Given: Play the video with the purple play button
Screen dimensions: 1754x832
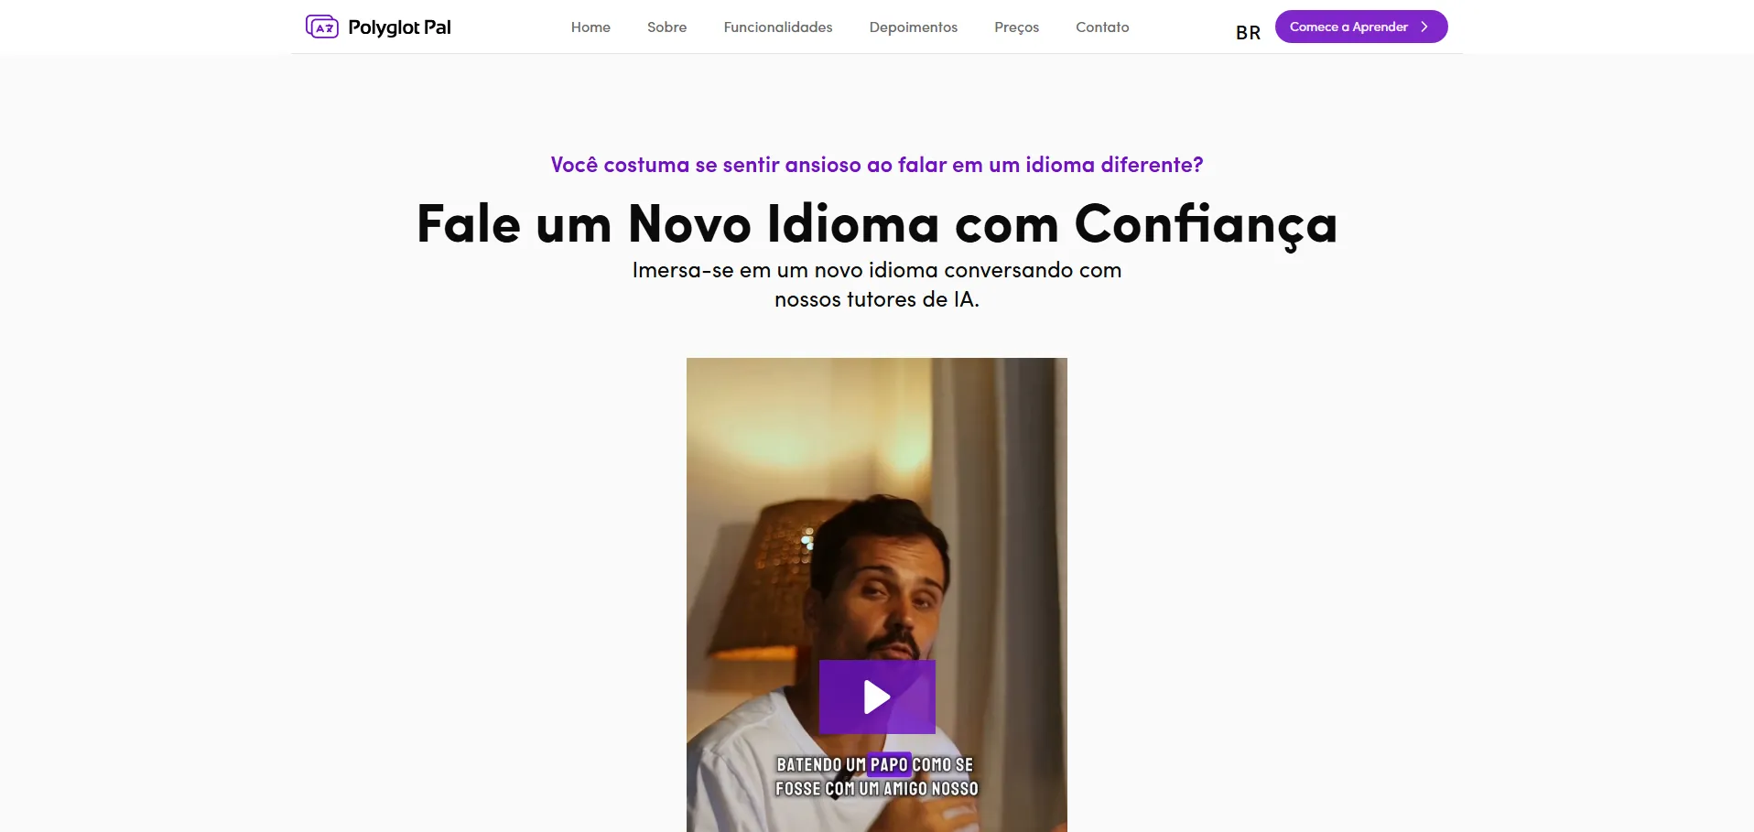Looking at the screenshot, I should pos(877,697).
